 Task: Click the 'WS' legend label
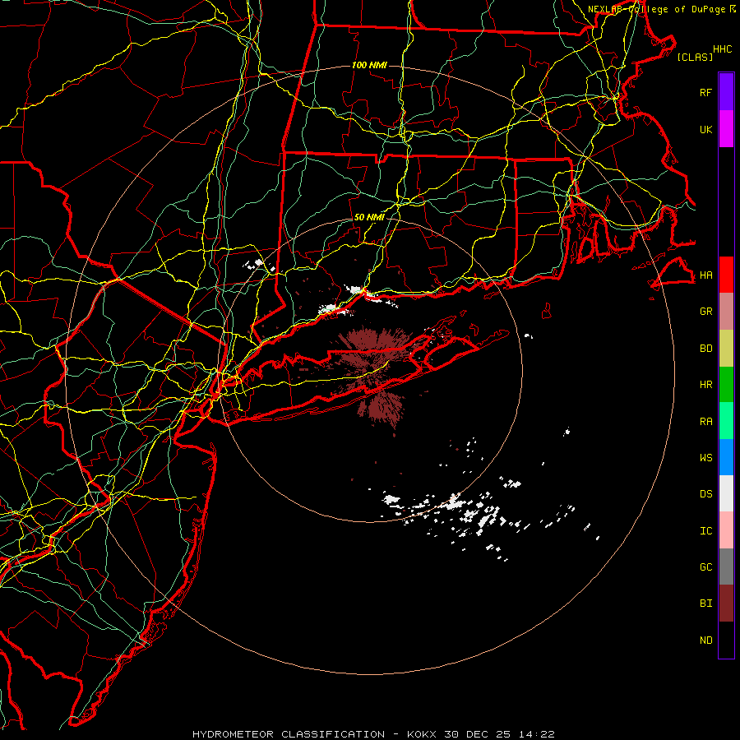(x=705, y=458)
